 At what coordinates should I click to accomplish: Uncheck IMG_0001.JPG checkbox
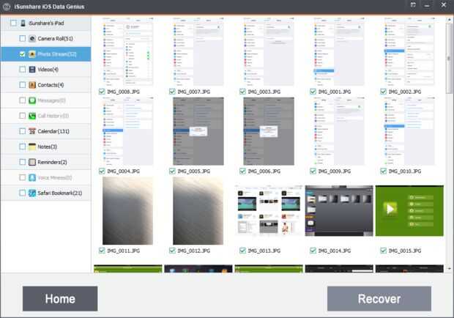pyautogui.click(x=313, y=92)
